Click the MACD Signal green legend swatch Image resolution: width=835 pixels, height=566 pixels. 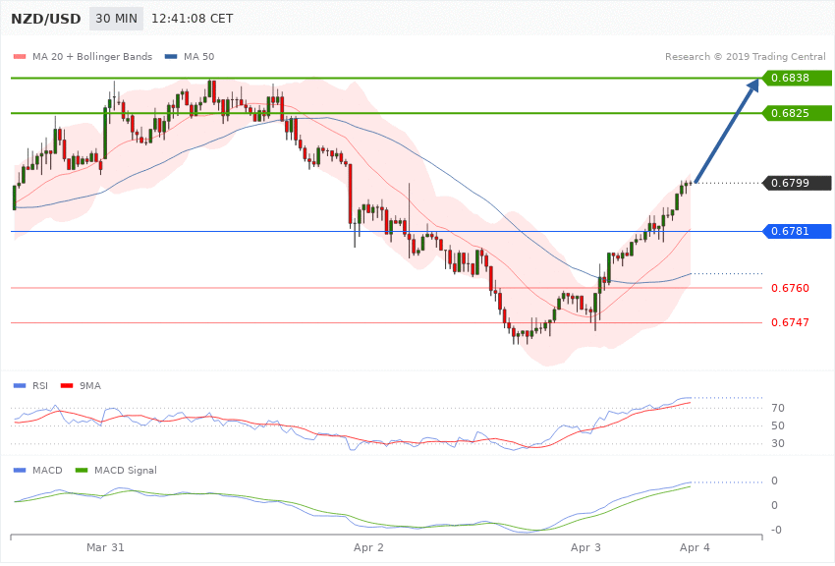(82, 470)
